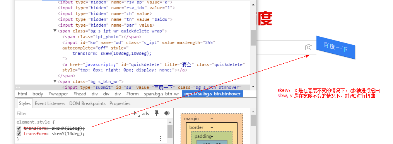Click the camera icon in Baidu search box
393x144 pixels.
[x=309, y=47]
